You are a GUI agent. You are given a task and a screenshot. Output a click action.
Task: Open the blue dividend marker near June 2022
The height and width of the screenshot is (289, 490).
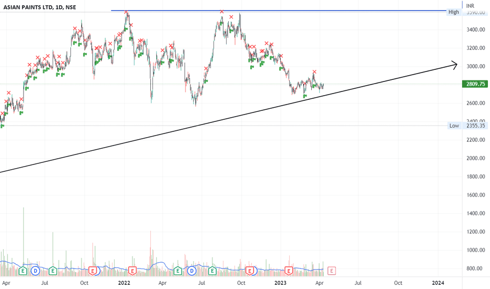pyautogui.click(x=191, y=271)
